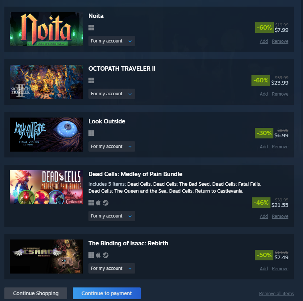Click the SteamOS icon under Dead Cells bundle
The width and height of the screenshot is (303, 301).
(106, 202)
